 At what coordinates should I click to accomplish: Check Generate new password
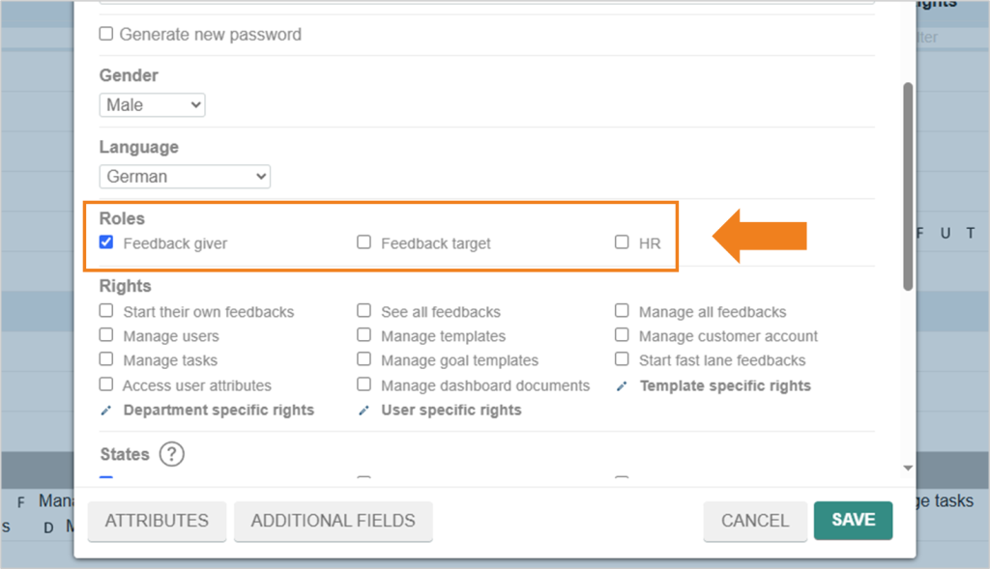coord(106,34)
